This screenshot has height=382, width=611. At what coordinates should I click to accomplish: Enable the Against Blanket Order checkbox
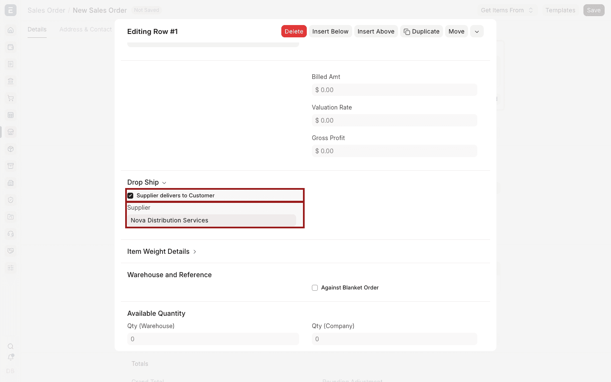point(315,288)
